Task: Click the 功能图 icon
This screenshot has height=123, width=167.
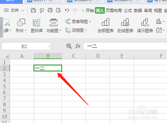Action: 53,22
